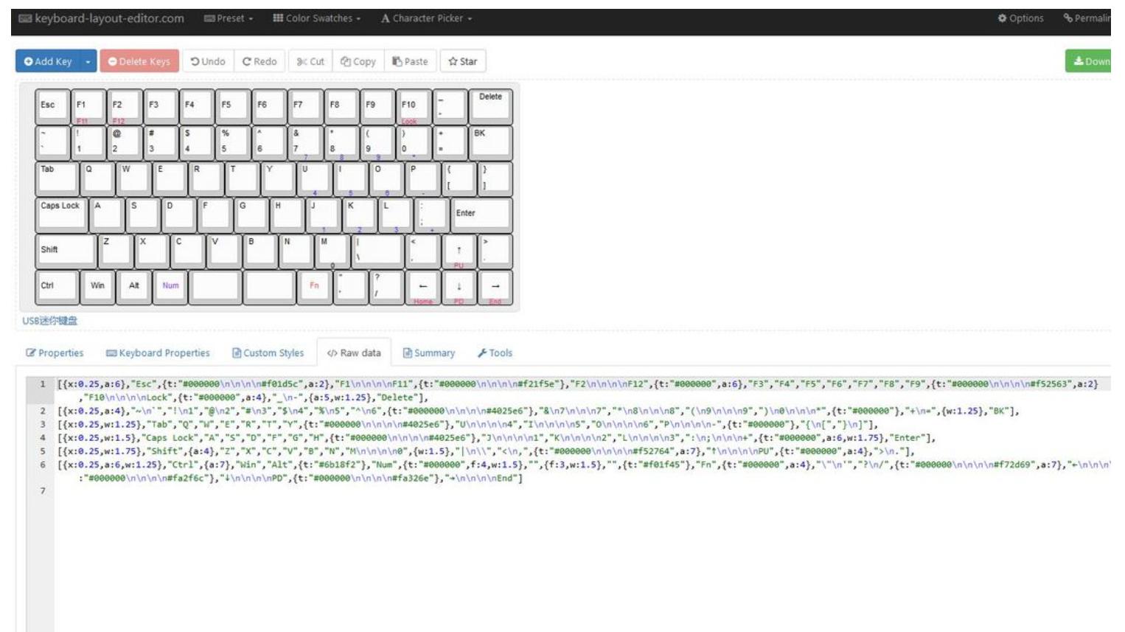Switch to the Tools tab

pos(495,353)
